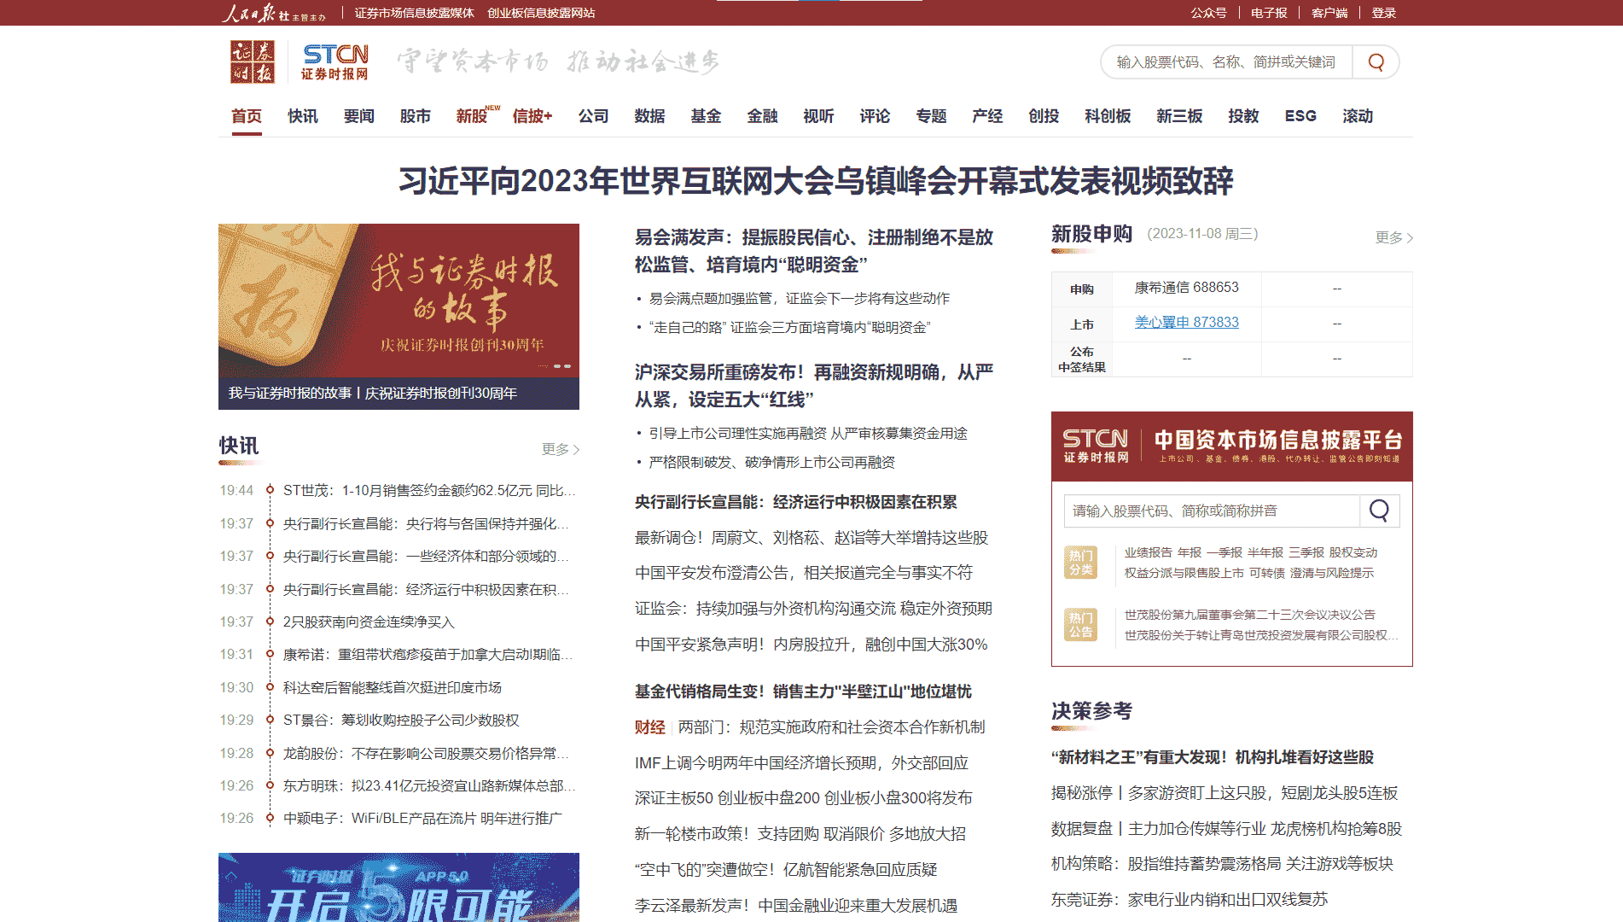Click the disclosure platform search magnifier icon
This screenshot has height=922, width=1623.
tap(1379, 511)
